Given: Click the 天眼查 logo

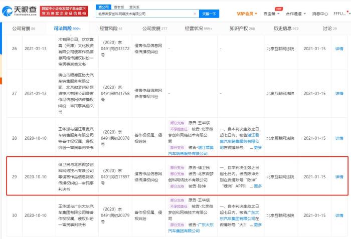Looking at the screenshot, I should (20, 11).
